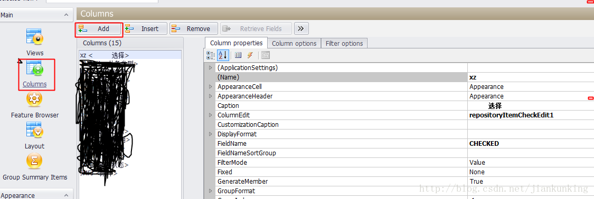Show Events with the lightning icon
The image size is (594, 199).
[250, 55]
